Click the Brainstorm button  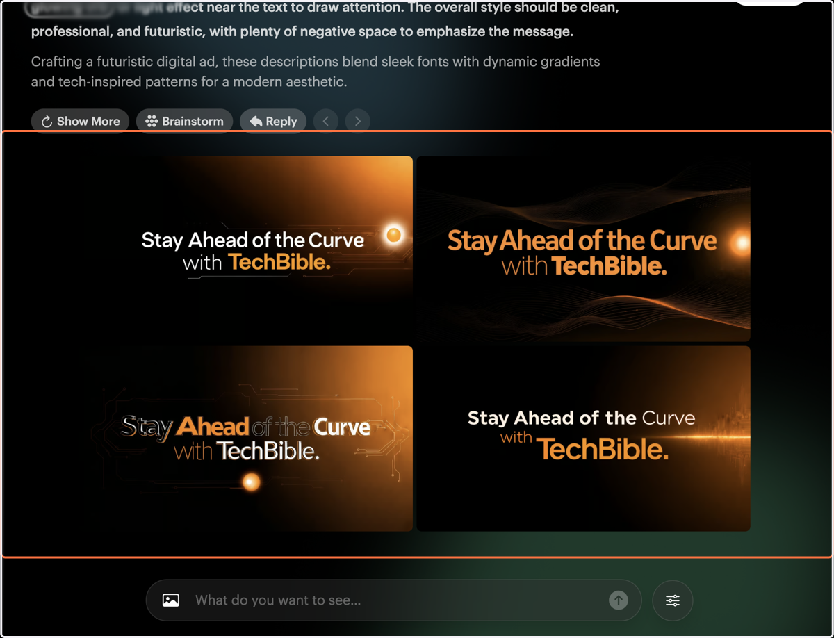[184, 121]
